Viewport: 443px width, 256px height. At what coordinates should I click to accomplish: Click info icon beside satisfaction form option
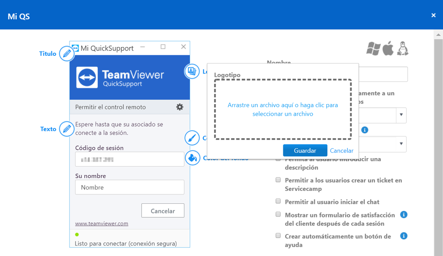pyautogui.click(x=404, y=214)
